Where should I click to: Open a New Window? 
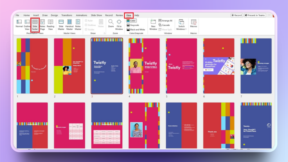click(153, 24)
